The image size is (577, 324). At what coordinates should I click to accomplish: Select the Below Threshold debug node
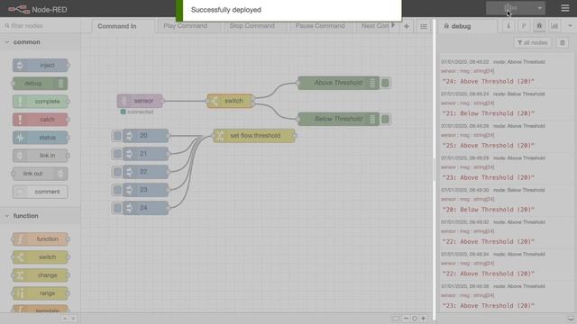[x=338, y=119]
